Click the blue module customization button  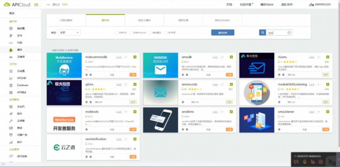tap(222, 33)
